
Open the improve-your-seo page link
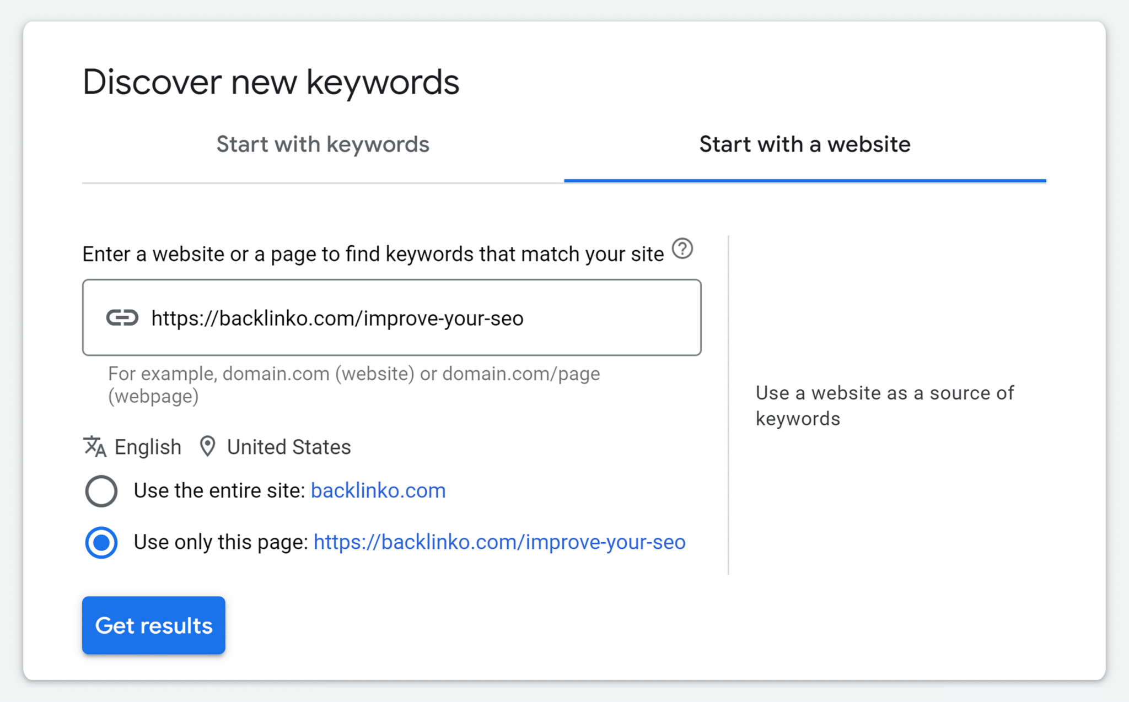click(499, 542)
